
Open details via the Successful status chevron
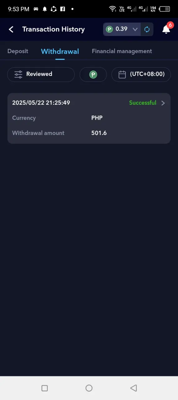[163, 103]
